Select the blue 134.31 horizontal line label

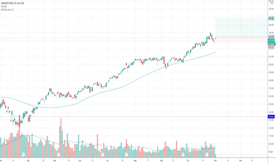271,116
